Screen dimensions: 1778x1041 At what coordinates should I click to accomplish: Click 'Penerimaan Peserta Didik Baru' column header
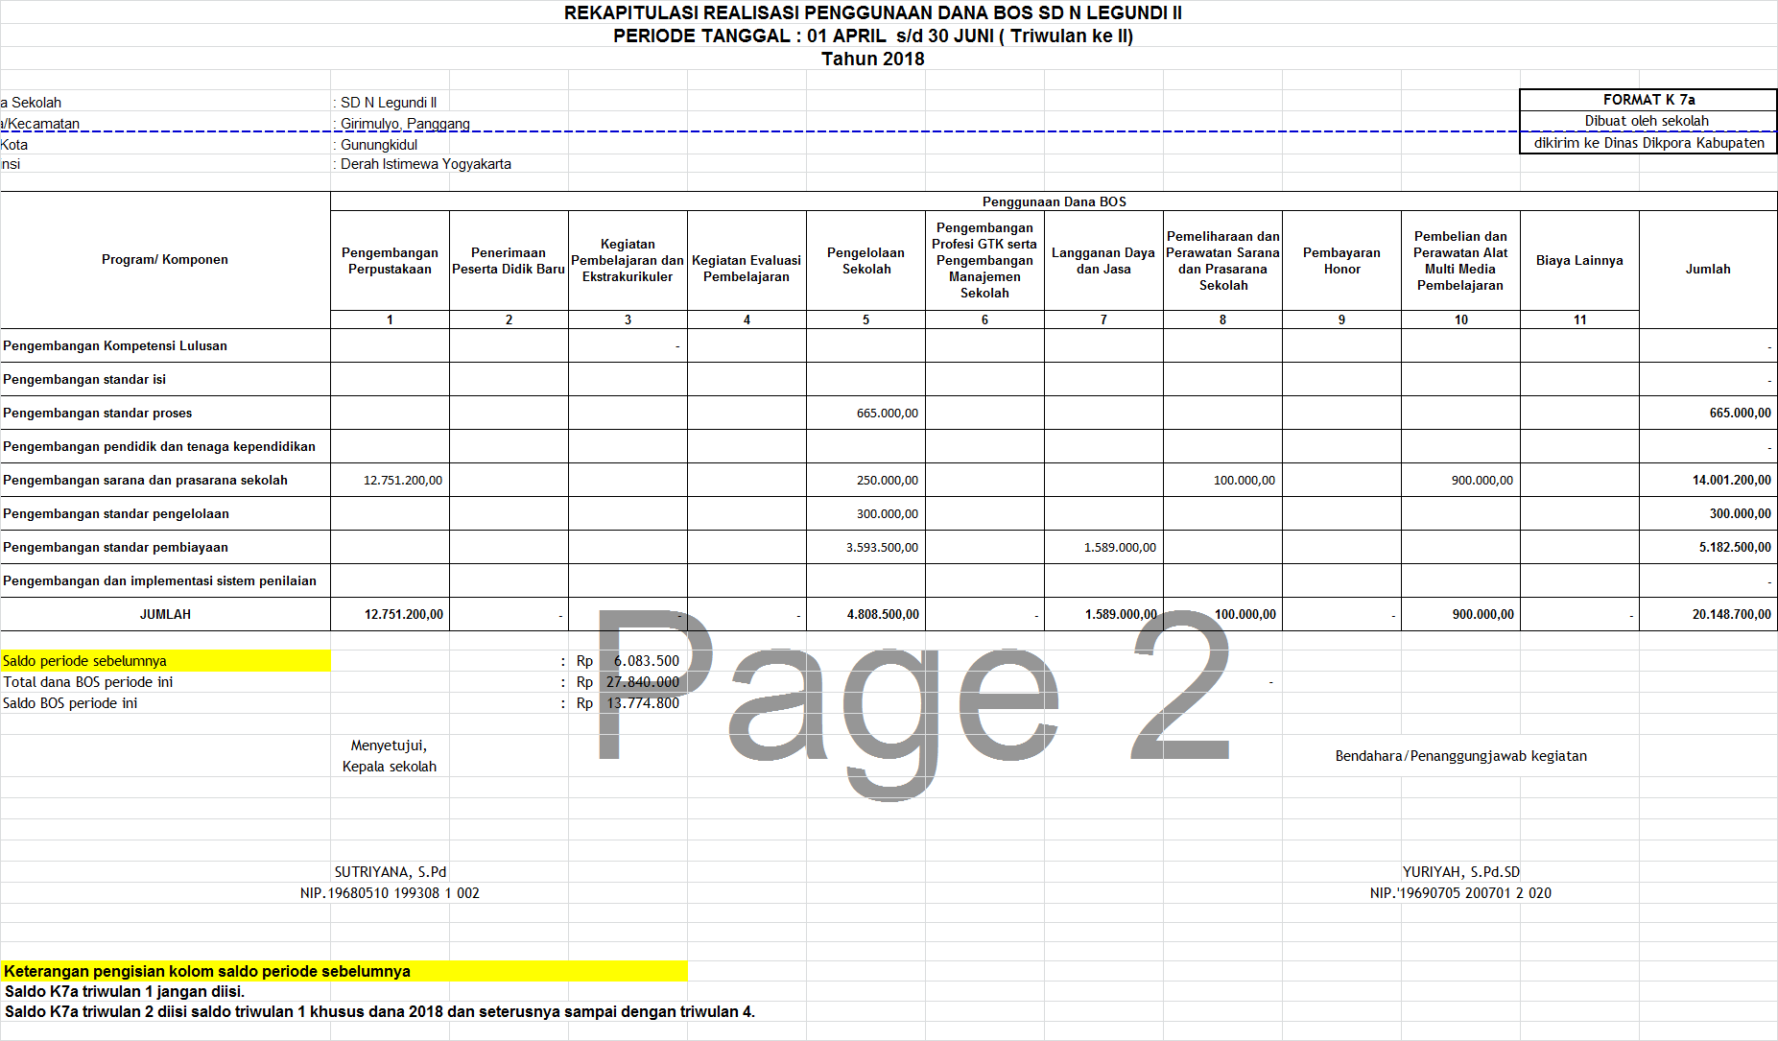[x=509, y=261]
